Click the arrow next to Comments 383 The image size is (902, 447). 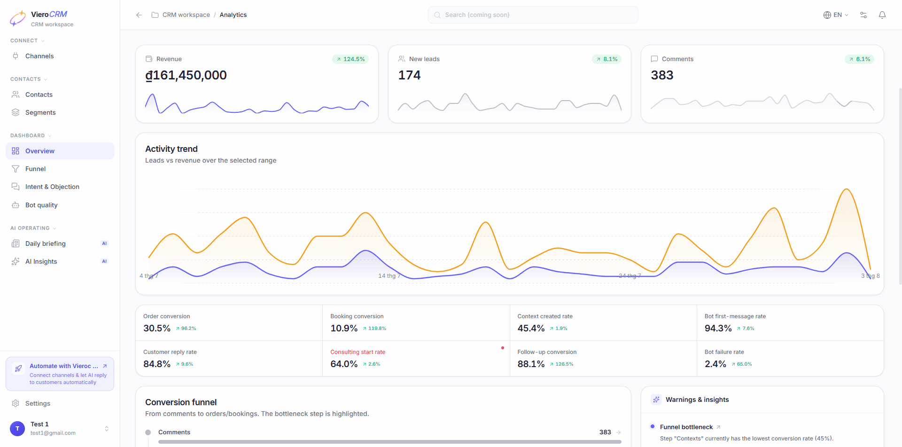pyautogui.click(x=618, y=432)
